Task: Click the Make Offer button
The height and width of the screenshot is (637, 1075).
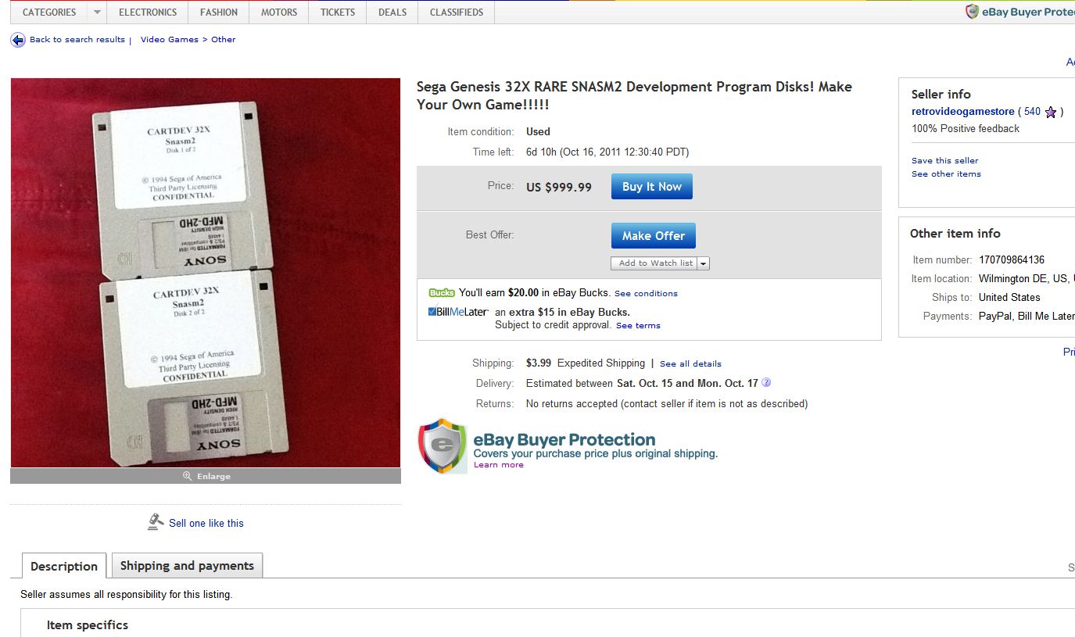Action: pyautogui.click(x=654, y=235)
